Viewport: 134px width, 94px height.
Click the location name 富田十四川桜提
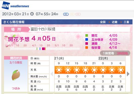[43, 29]
